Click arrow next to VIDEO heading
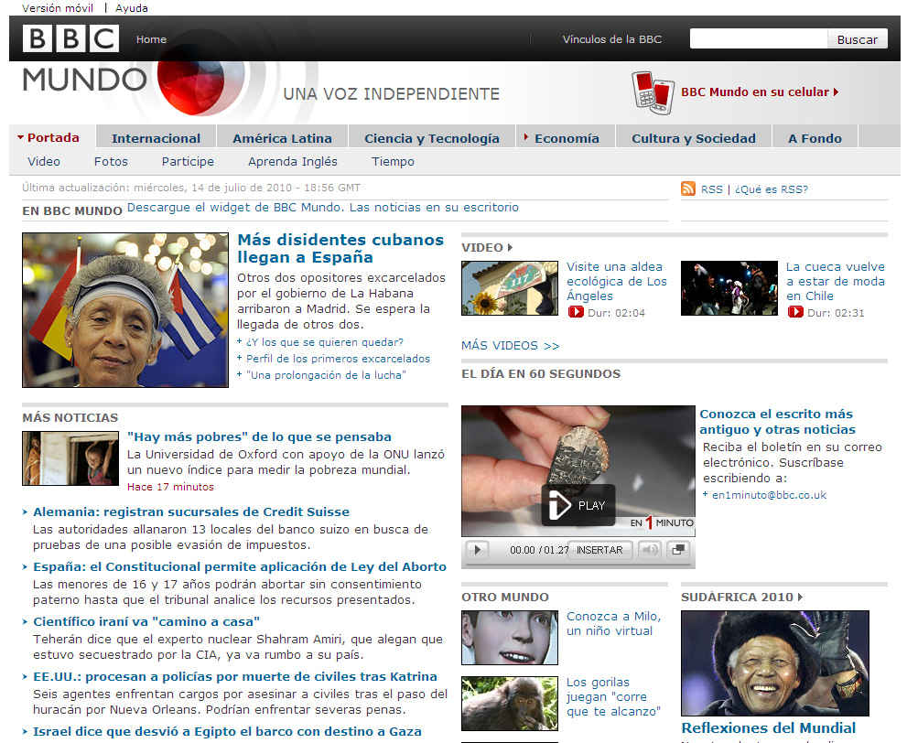The image size is (907, 743). pos(510,247)
